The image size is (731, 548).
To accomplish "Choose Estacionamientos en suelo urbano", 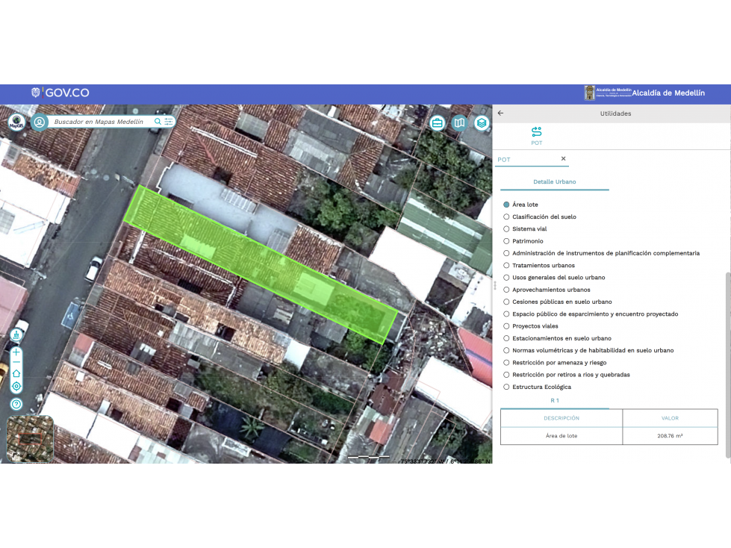I will tap(506, 338).
